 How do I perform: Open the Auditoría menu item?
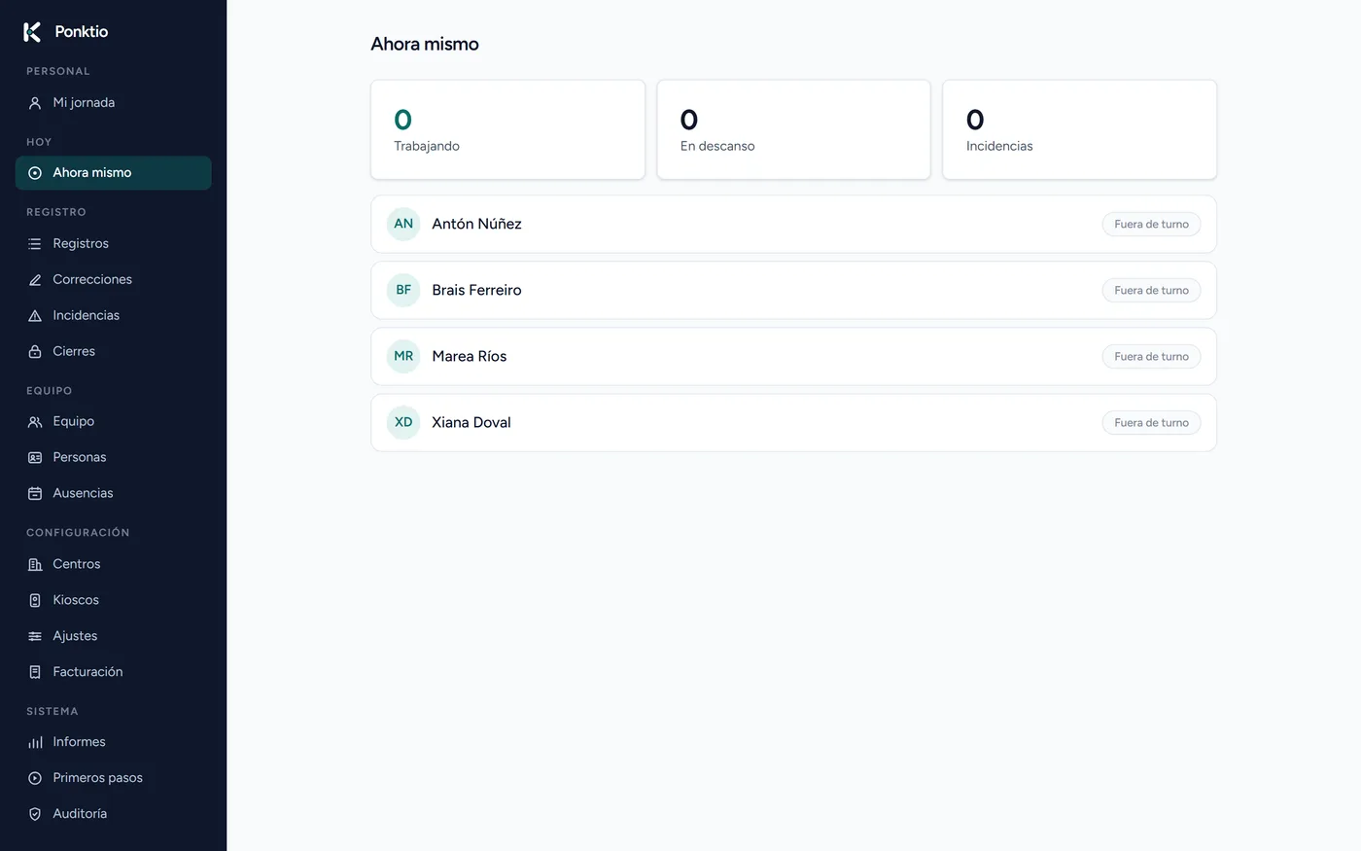[113, 815]
